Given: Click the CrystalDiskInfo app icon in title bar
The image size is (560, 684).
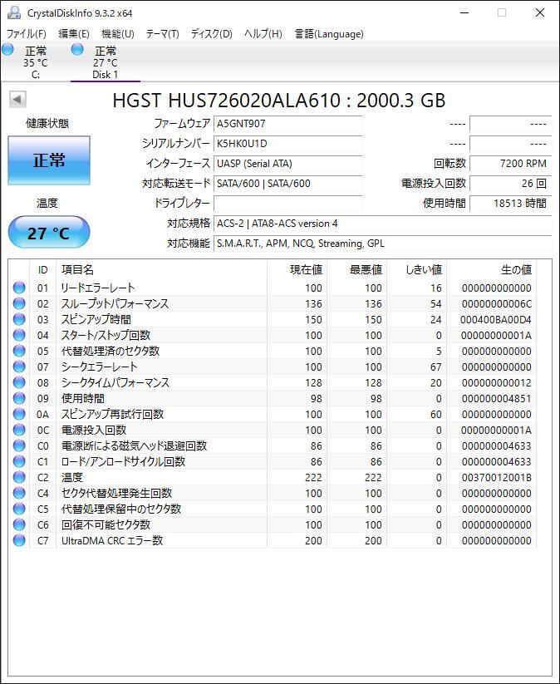Looking at the screenshot, I should 14,12.
